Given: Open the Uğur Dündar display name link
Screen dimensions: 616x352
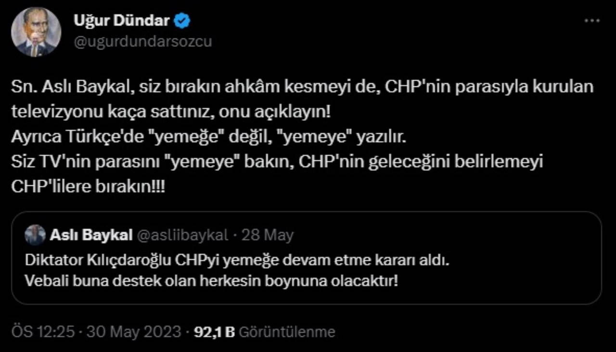Looking at the screenshot, I should pos(121,21).
